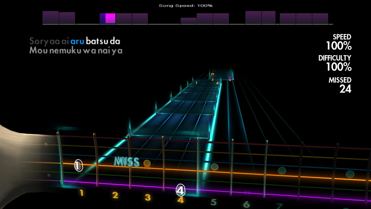Click the seventh fret inlay dot
This screenshot has width=371, height=209.
[x=282, y=170]
